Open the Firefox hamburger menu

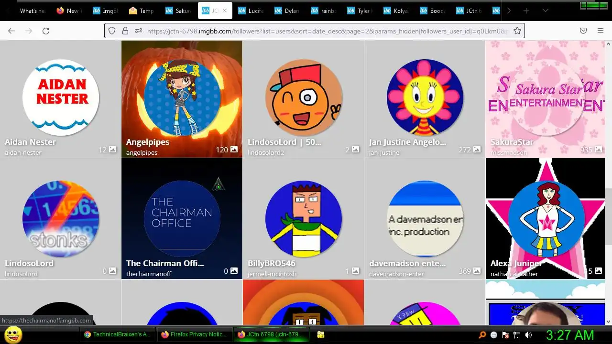[x=601, y=31]
